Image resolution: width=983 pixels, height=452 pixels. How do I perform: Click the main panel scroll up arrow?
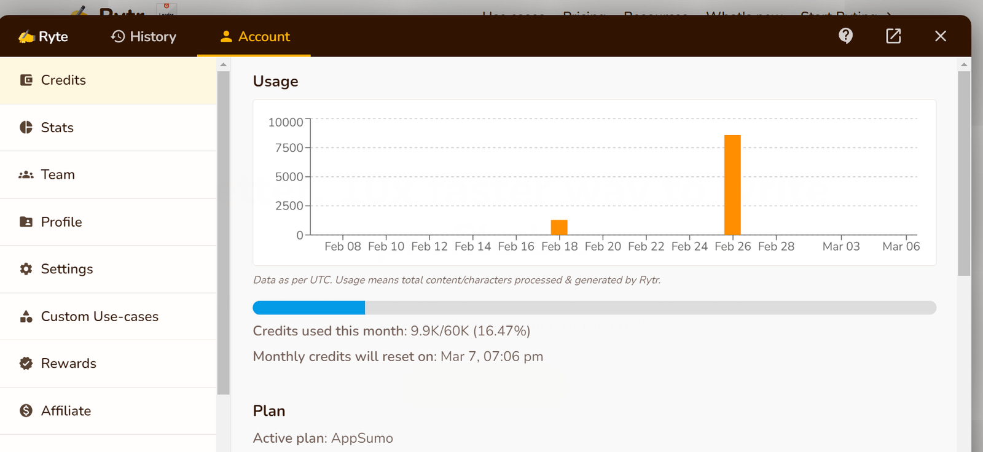964,64
